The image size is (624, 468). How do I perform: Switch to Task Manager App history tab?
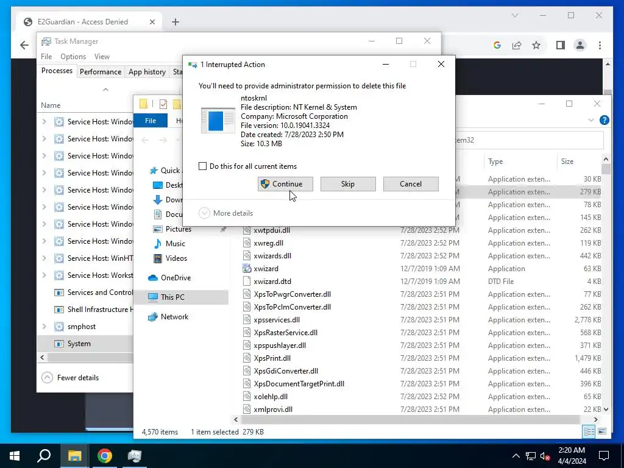click(147, 72)
